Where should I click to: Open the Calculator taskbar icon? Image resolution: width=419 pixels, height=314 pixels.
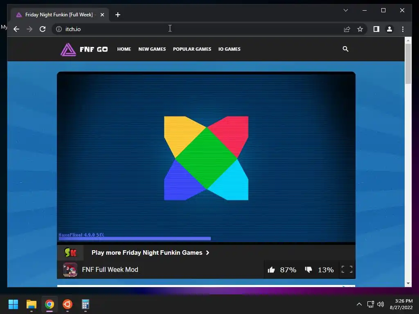(x=85, y=304)
